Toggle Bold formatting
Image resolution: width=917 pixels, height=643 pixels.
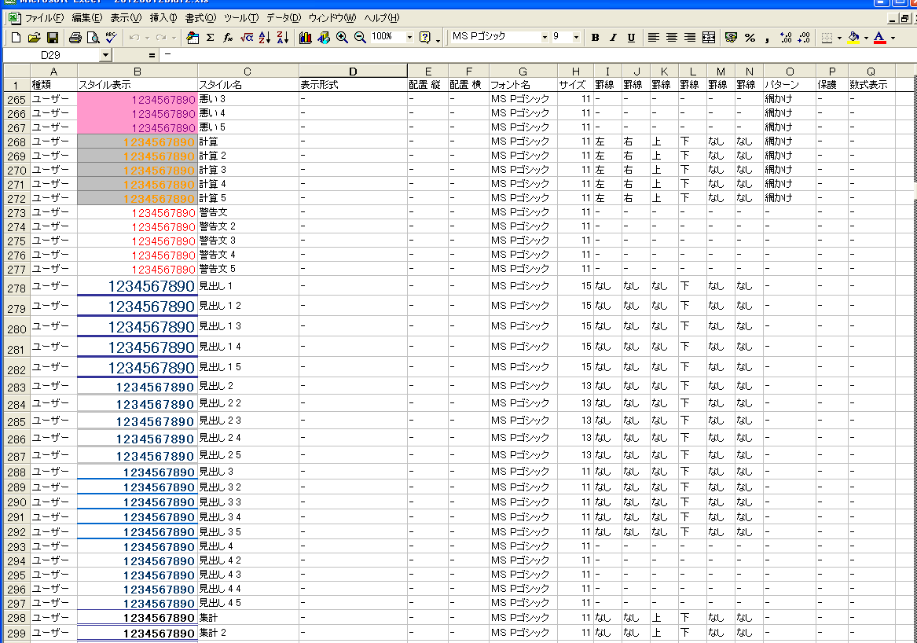pyautogui.click(x=596, y=38)
